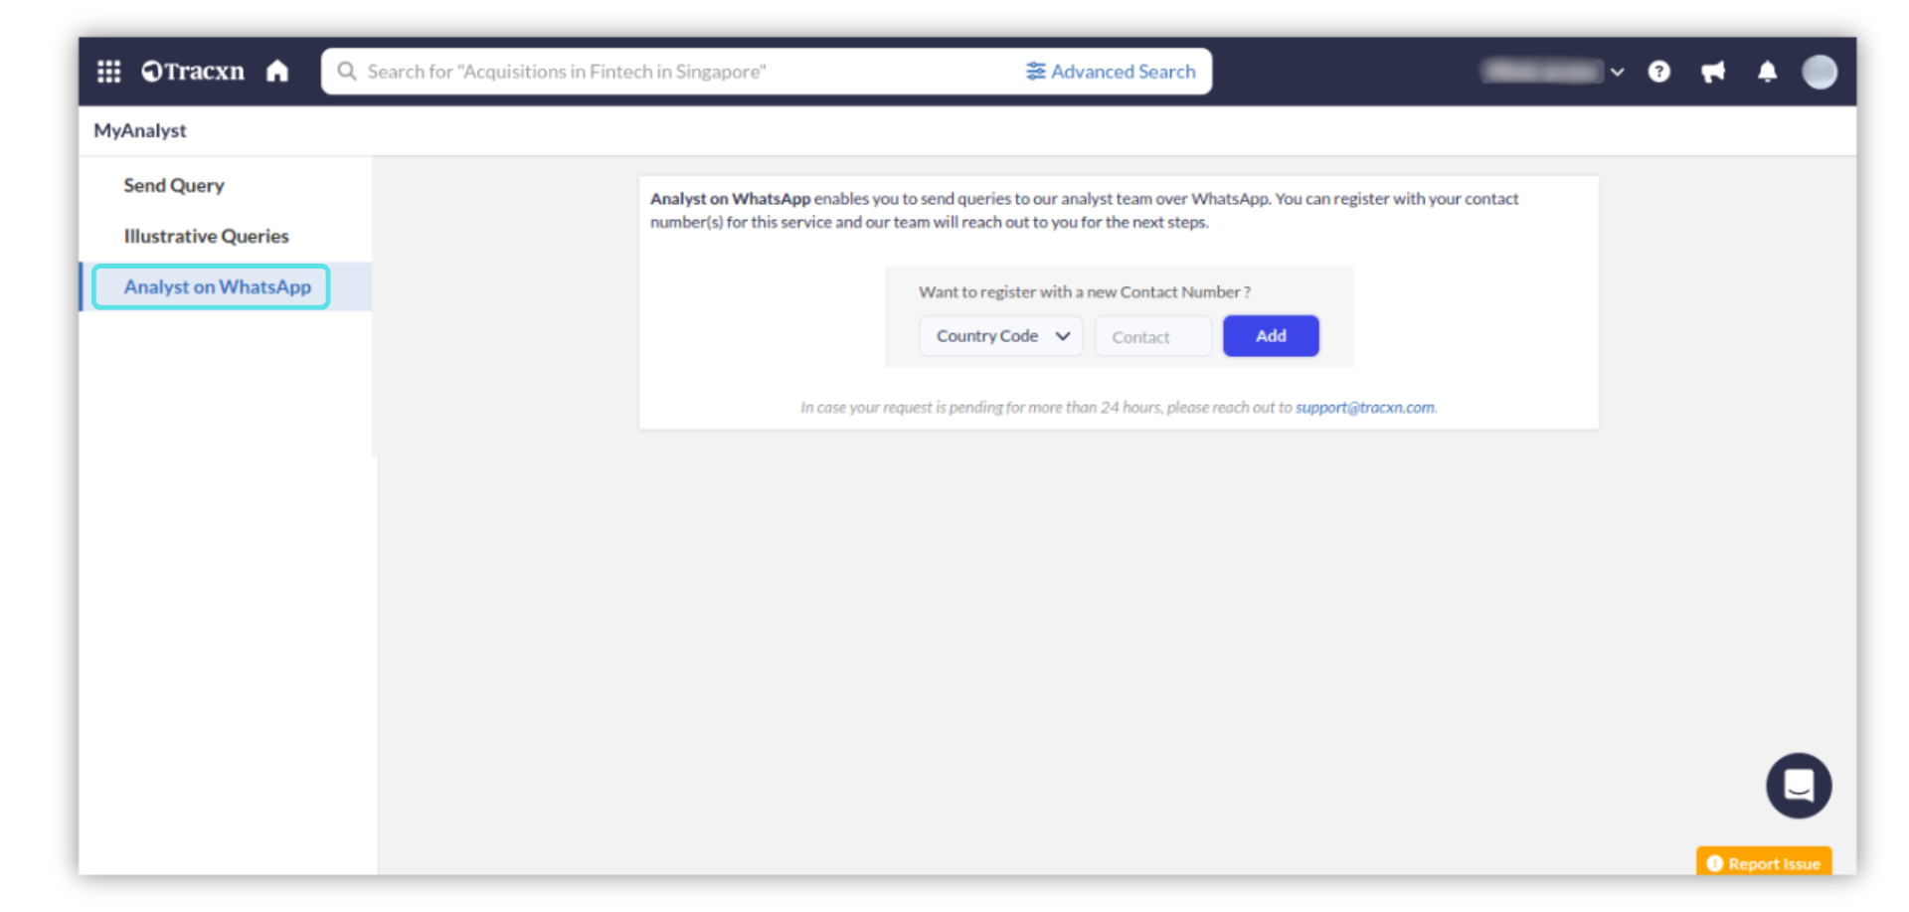Click the magnifier icon in the search bar
The width and height of the screenshot is (1909, 912).
pyautogui.click(x=347, y=72)
